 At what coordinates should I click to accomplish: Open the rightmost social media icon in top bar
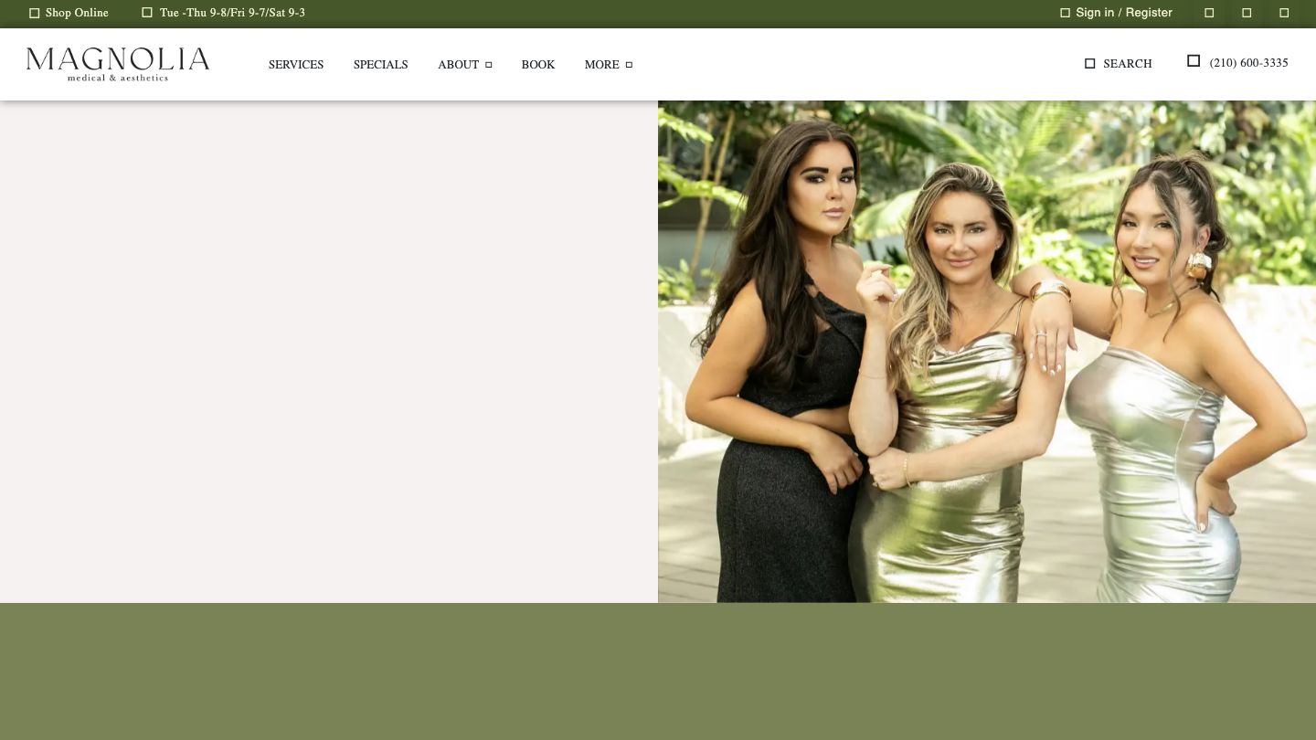click(x=1284, y=13)
